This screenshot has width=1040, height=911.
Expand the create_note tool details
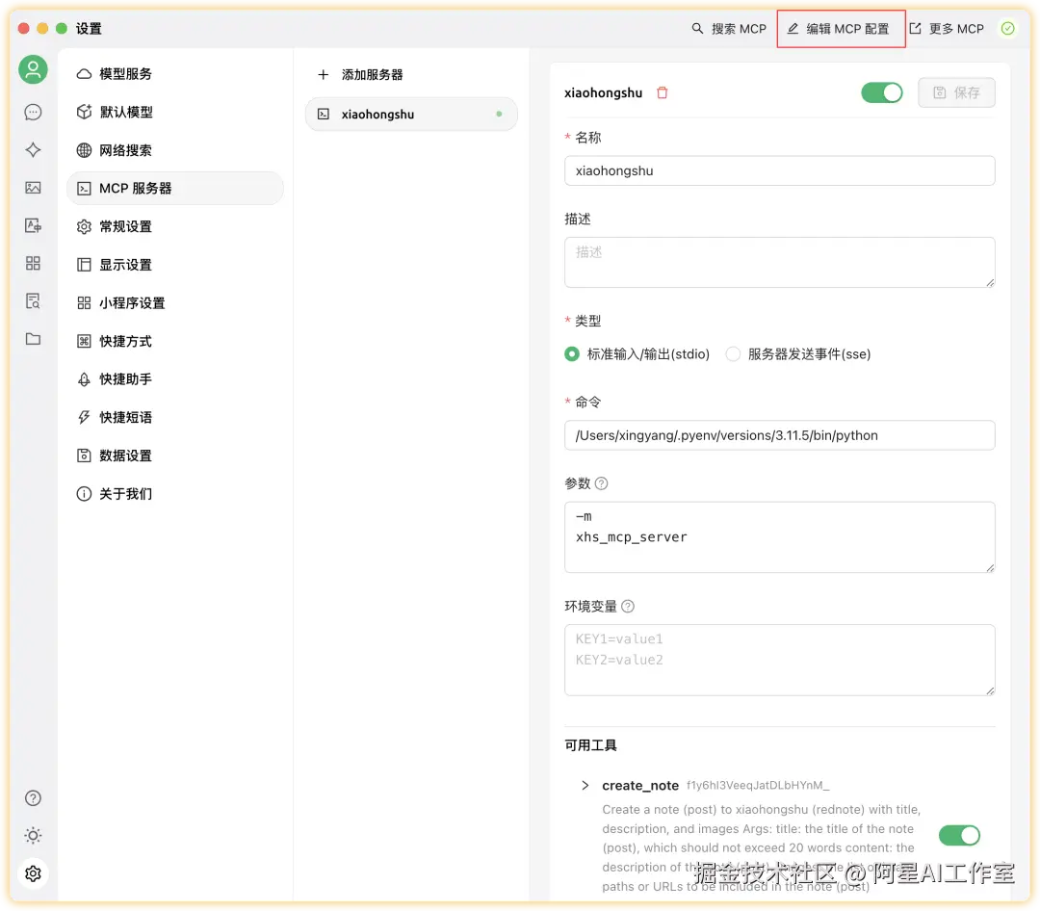(x=585, y=785)
